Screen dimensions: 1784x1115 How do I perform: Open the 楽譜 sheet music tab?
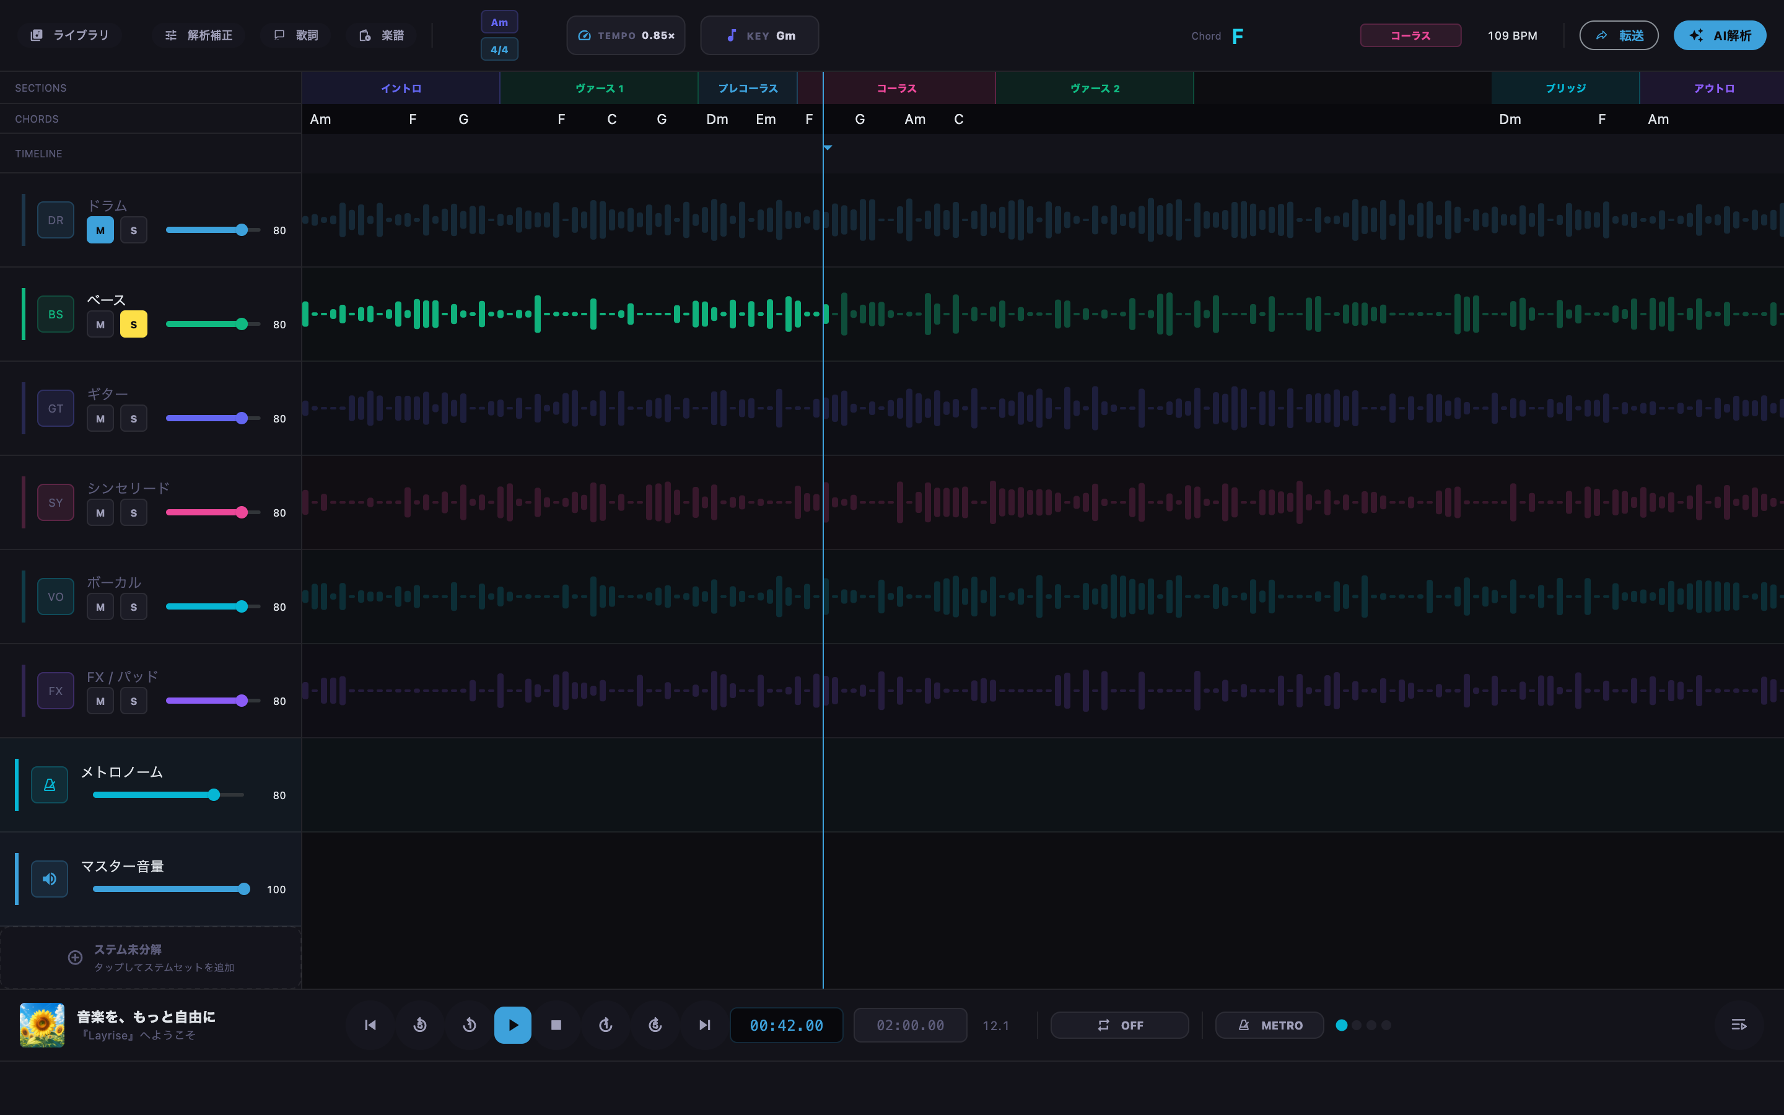381,35
